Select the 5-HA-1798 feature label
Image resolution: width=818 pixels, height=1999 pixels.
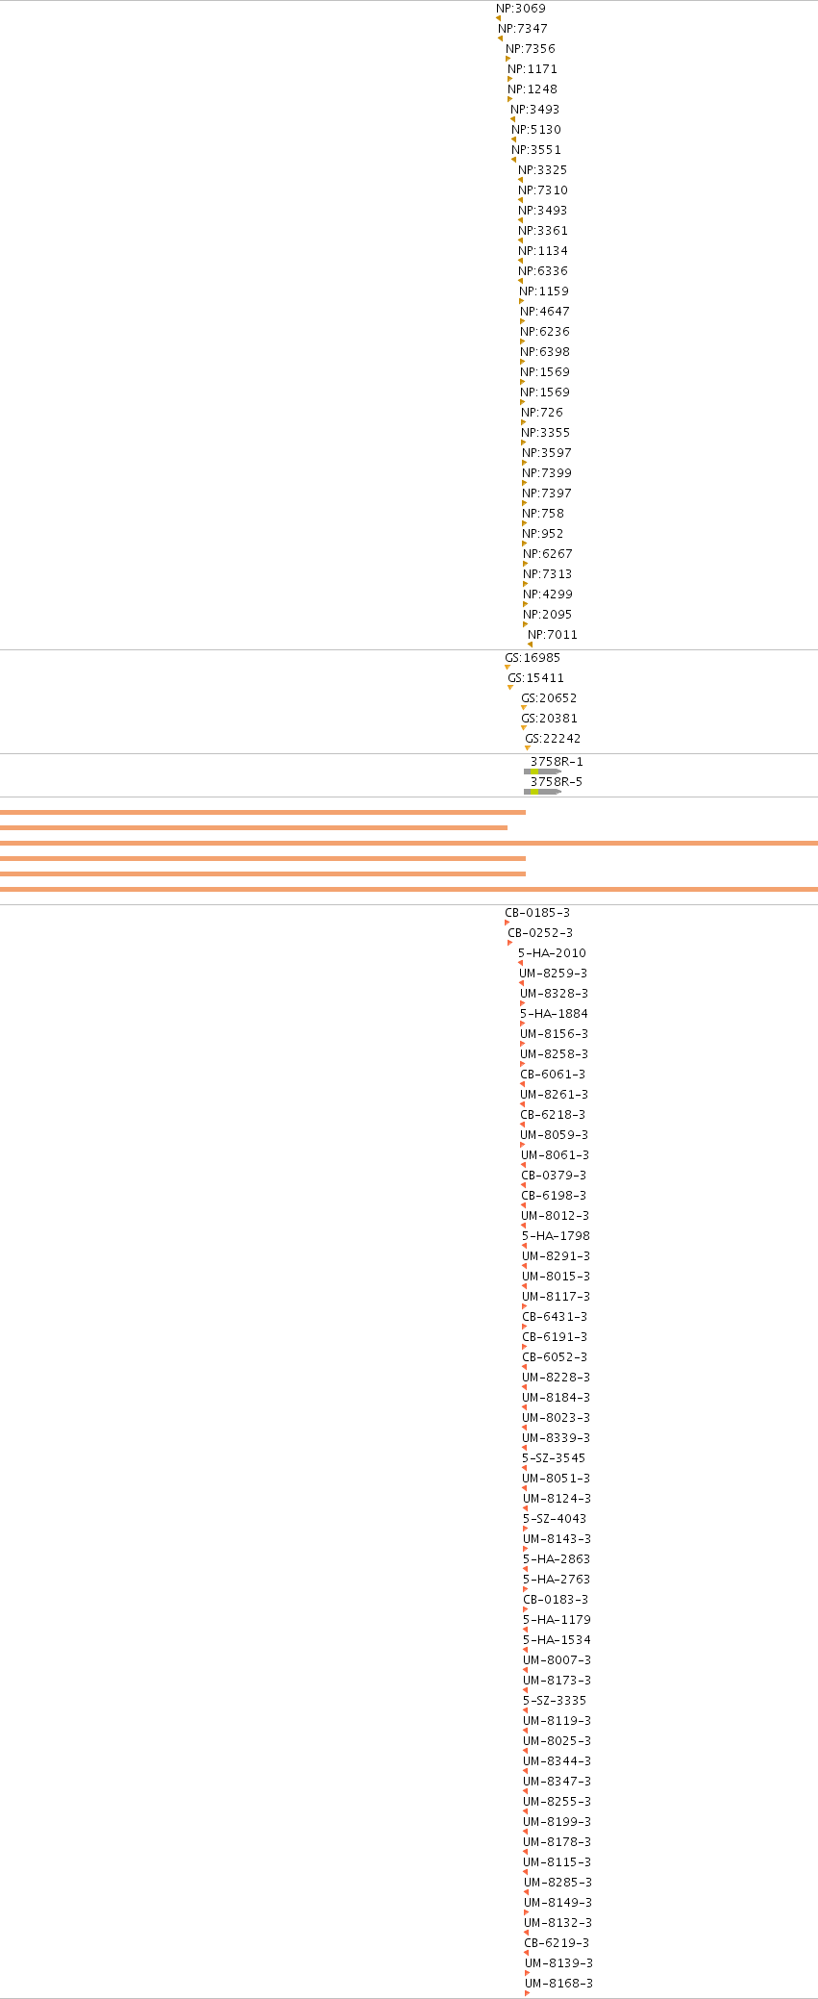pyautogui.click(x=557, y=1236)
